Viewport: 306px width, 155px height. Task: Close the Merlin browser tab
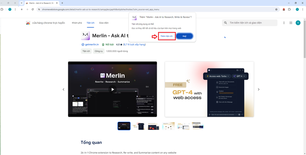pyautogui.click(x=57, y=3)
